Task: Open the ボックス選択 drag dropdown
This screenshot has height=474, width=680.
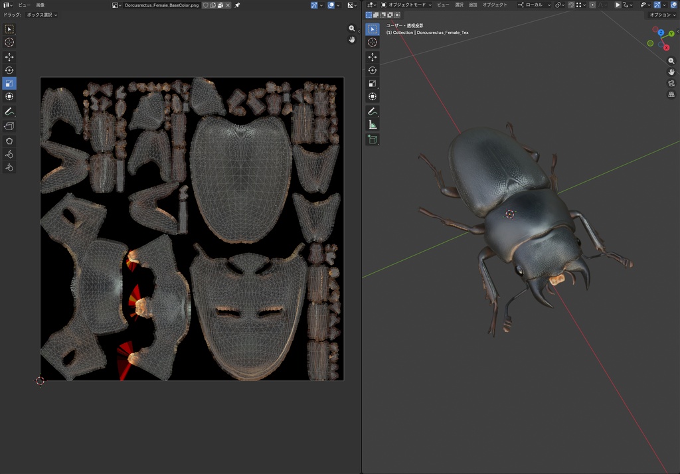Action: click(x=42, y=15)
